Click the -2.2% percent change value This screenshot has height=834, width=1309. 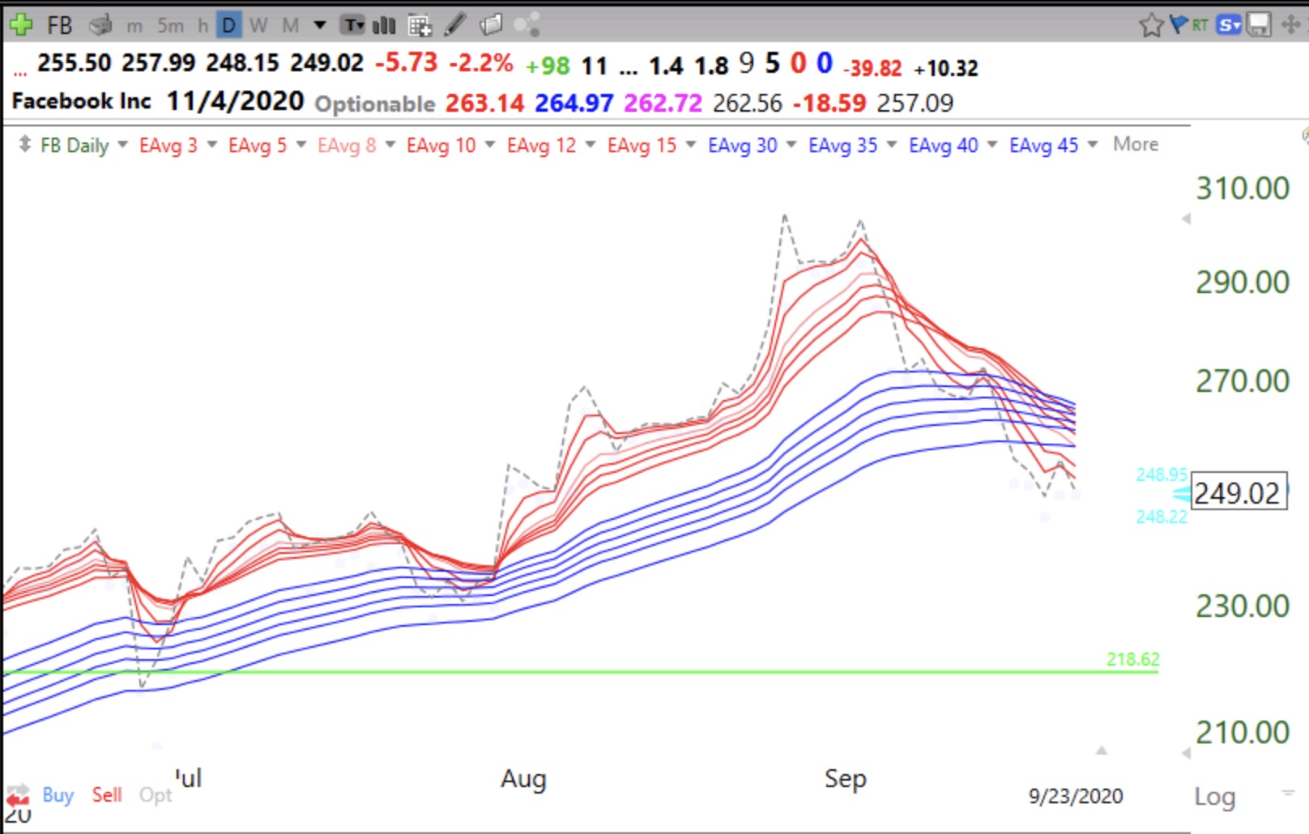click(480, 63)
